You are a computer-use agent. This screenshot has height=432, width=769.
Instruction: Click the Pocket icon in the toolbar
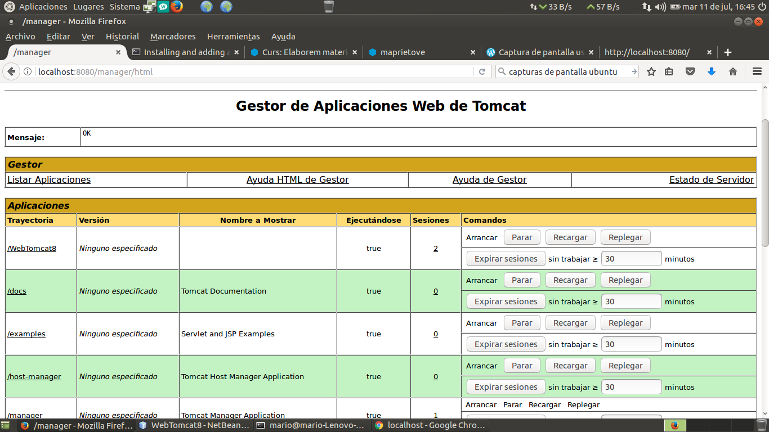(x=690, y=71)
